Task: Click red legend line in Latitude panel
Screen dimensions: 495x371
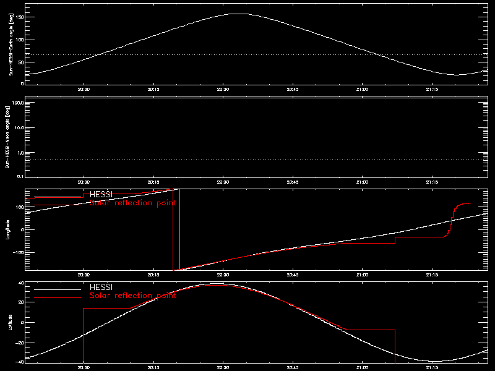Action: pyautogui.click(x=58, y=298)
